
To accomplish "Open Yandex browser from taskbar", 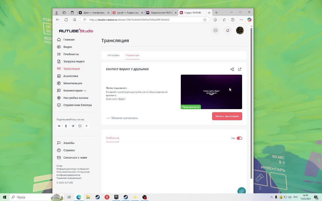I will (x=107, y=197).
